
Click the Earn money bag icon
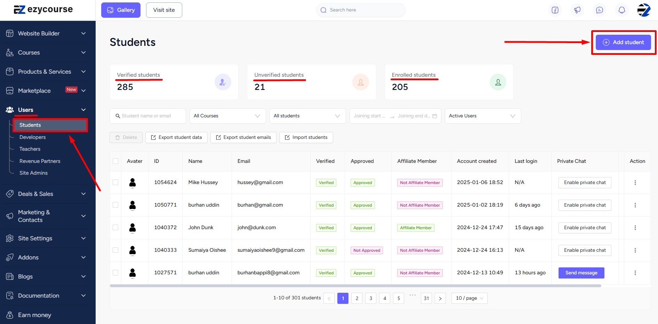tap(10, 315)
